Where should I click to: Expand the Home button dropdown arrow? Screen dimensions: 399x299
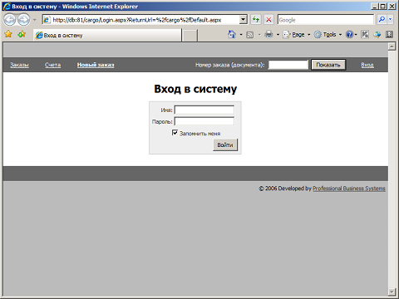click(x=241, y=35)
